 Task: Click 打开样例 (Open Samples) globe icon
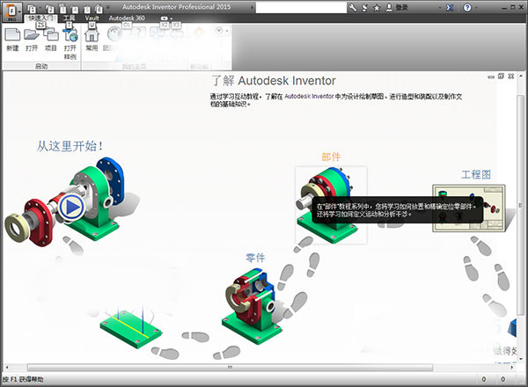(70, 35)
